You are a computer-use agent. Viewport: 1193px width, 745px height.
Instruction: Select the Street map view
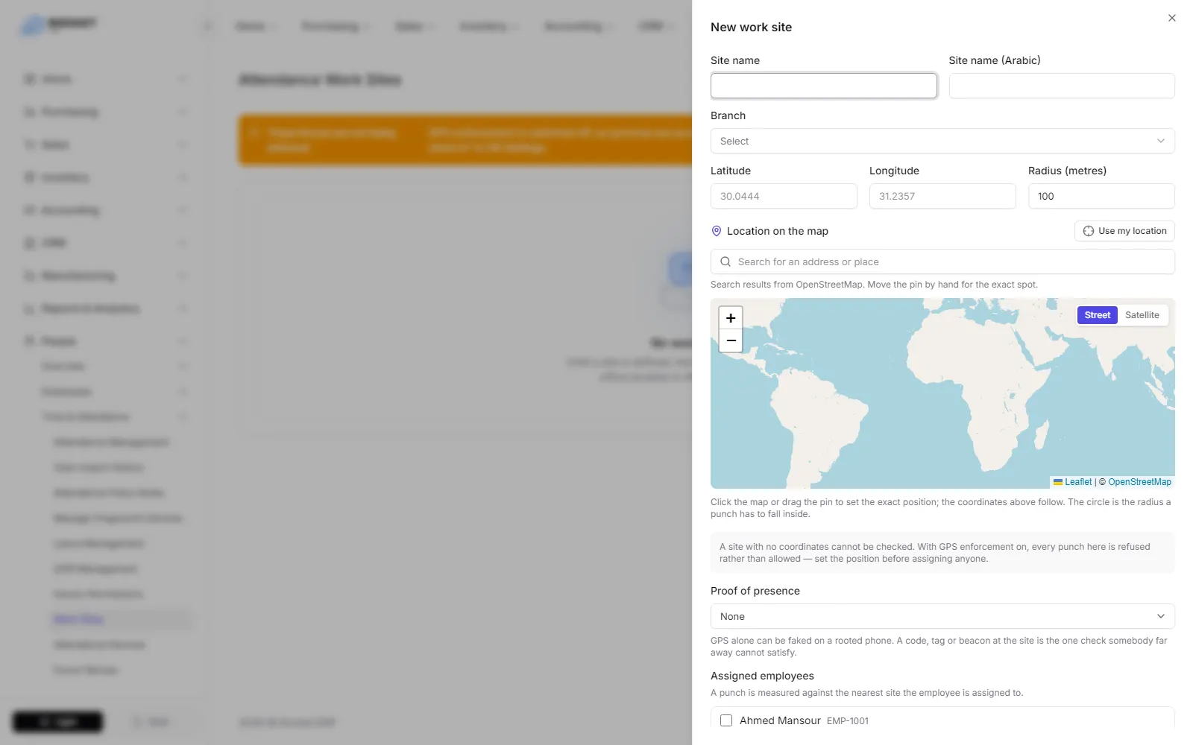(x=1097, y=315)
